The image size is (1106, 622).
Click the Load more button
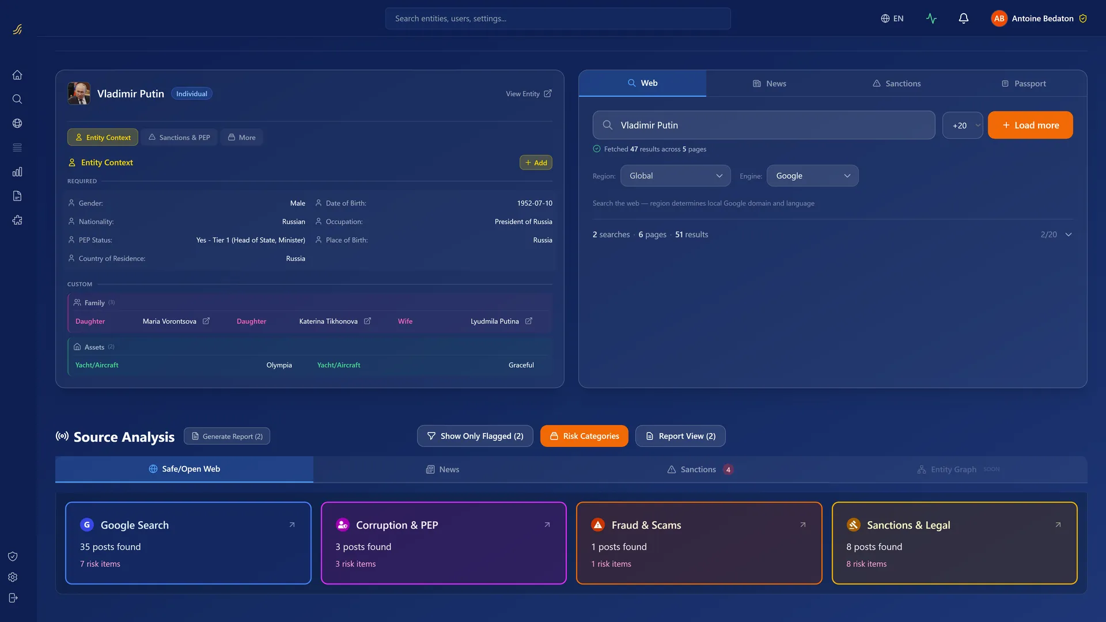(x=1030, y=125)
